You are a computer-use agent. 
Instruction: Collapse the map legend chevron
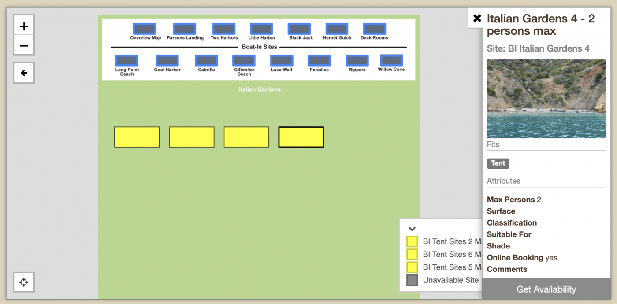pos(412,229)
